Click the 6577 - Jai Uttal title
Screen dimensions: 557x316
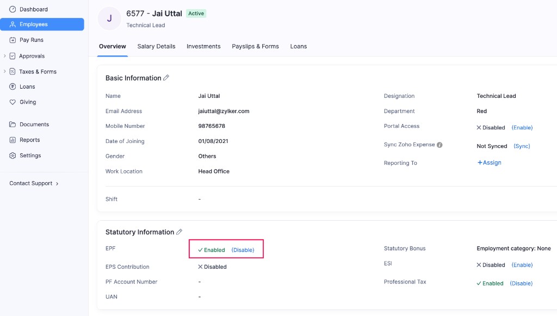click(x=154, y=14)
